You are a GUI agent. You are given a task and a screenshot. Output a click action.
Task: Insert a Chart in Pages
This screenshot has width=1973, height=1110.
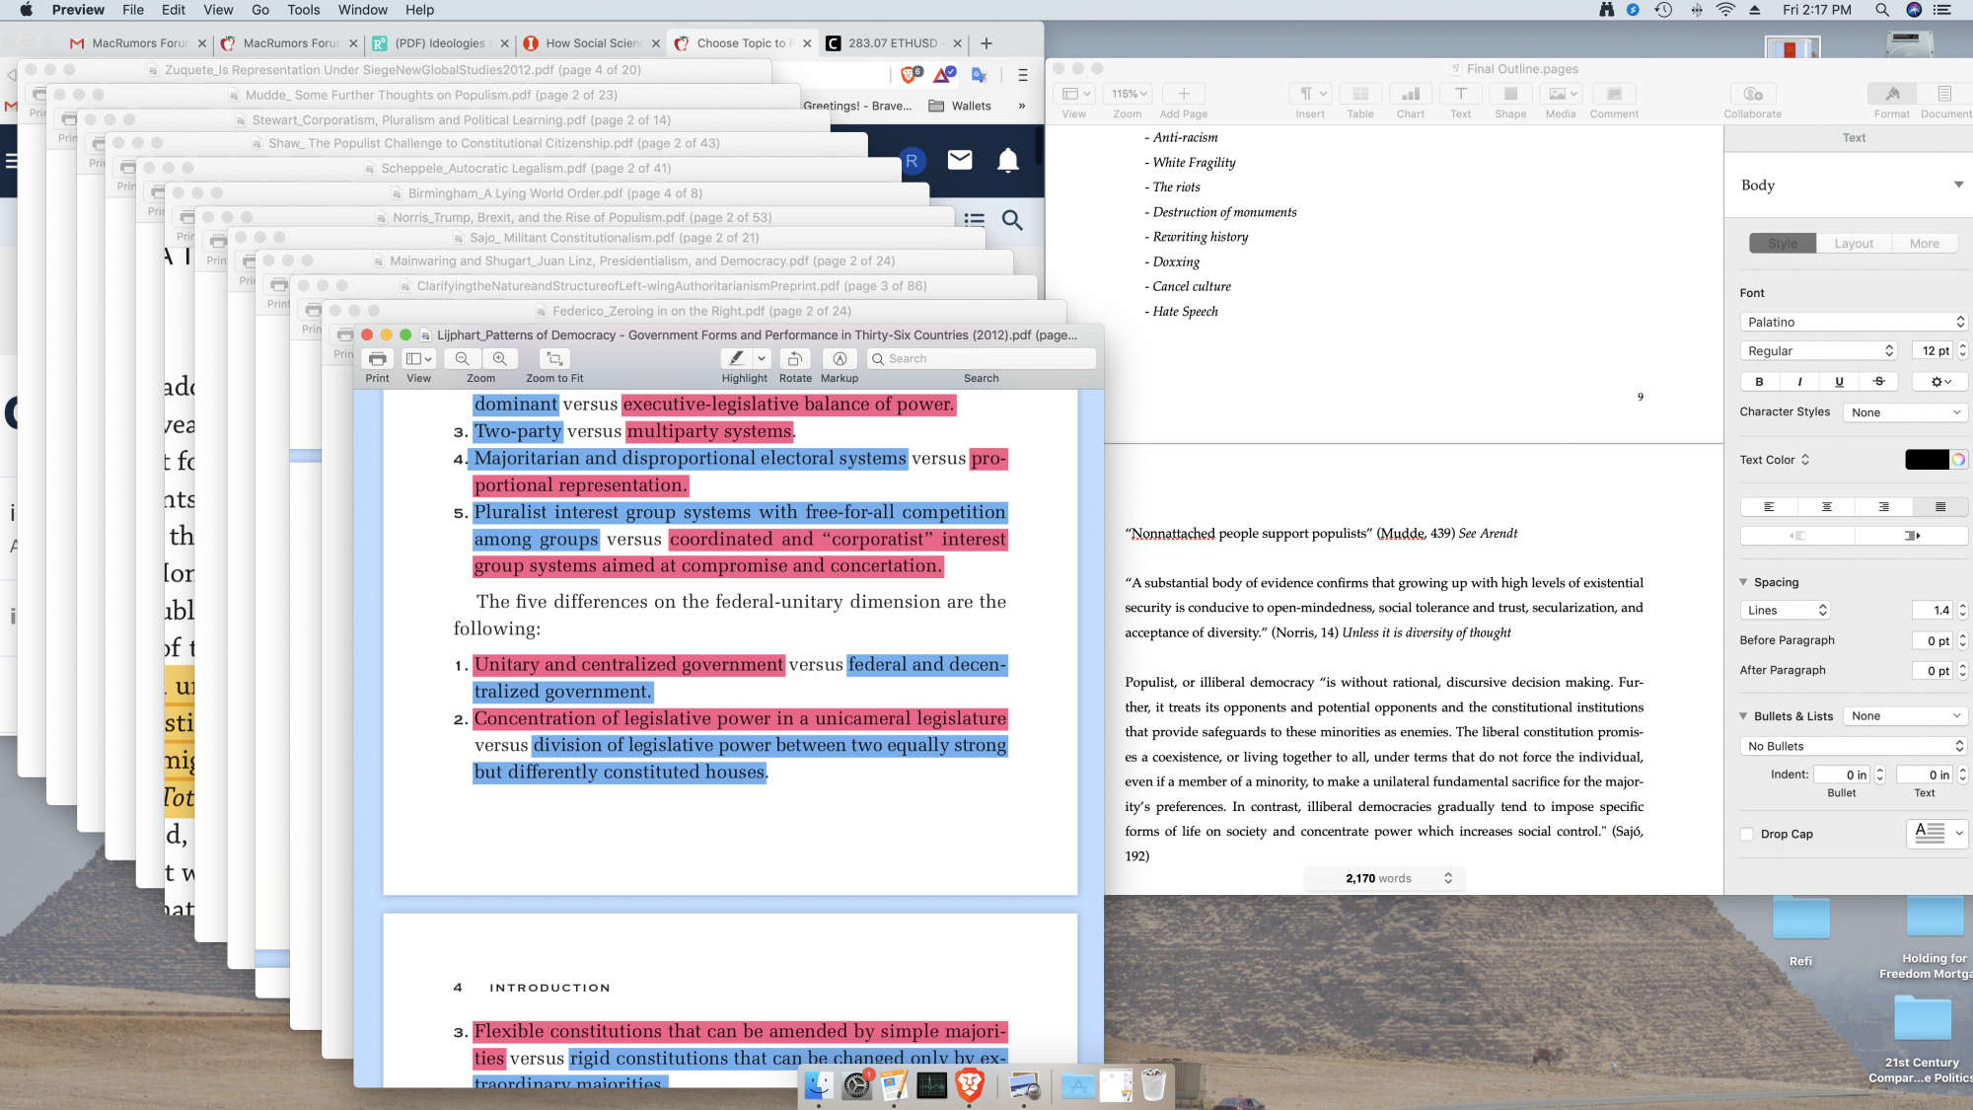1411,94
